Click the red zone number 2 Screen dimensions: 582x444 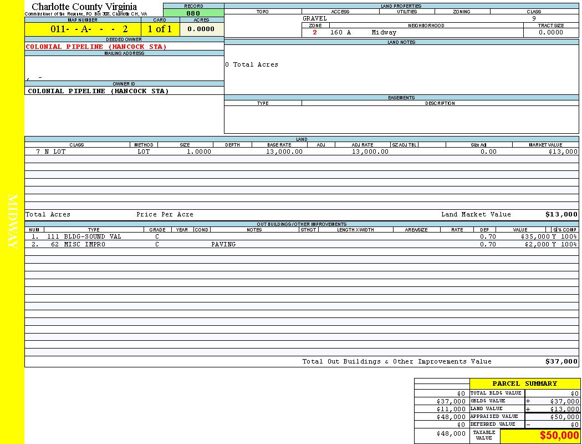pos(315,32)
